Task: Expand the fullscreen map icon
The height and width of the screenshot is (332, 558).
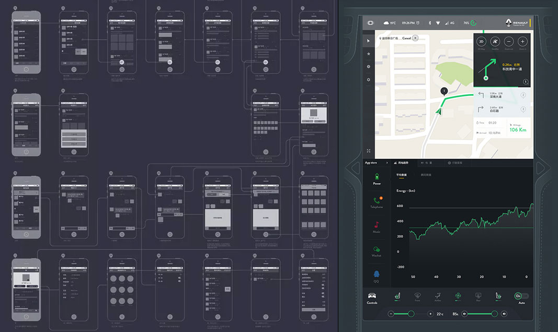Action: [x=369, y=151]
